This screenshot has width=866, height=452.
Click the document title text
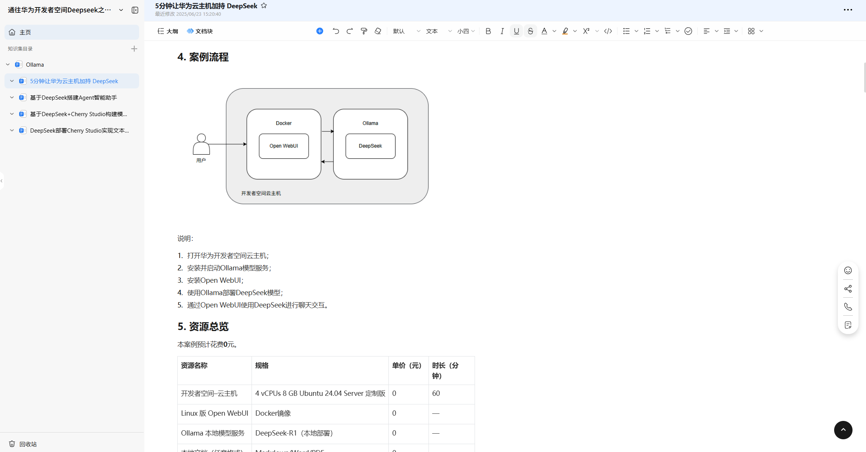[206, 6]
